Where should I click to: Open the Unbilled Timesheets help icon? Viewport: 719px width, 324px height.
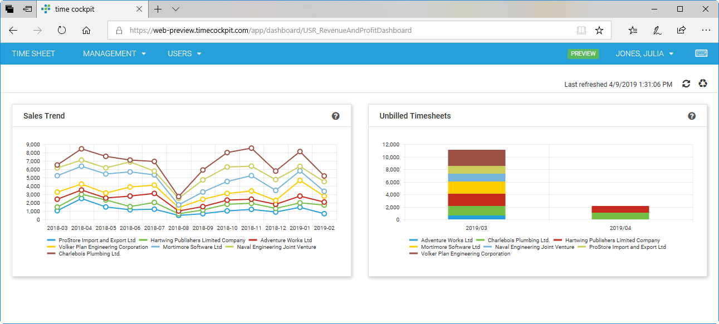[692, 116]
